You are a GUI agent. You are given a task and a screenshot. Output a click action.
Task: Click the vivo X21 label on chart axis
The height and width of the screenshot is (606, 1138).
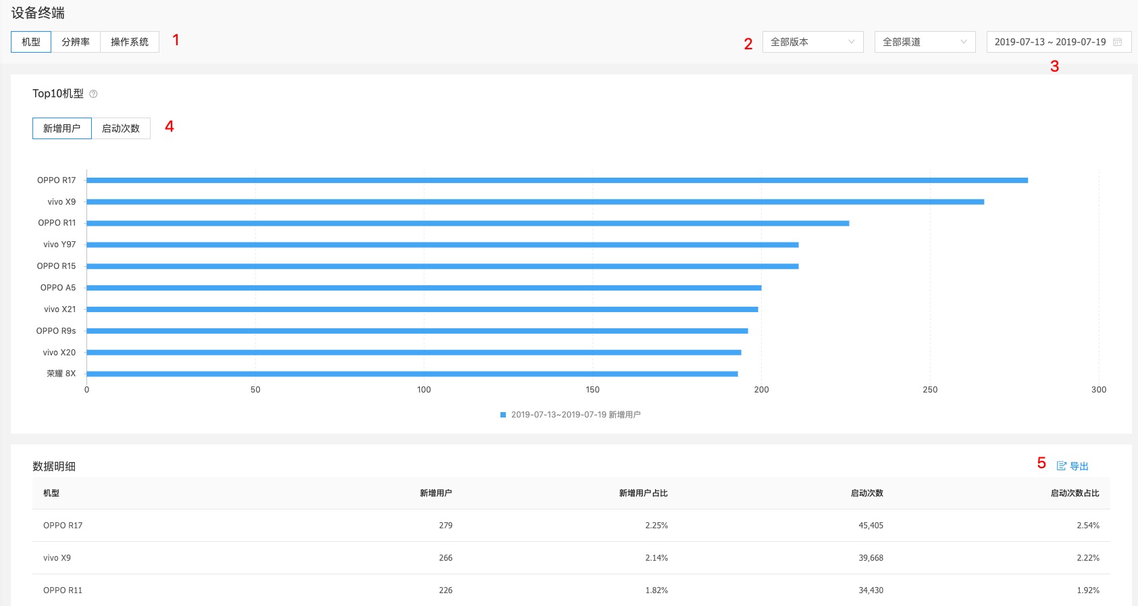60,309
